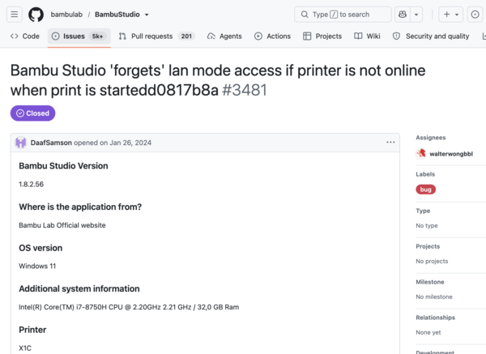Click the 'Additional system information' heading

(x=79, y=289)
